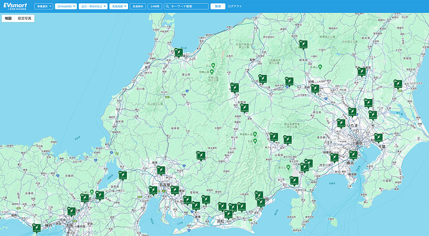The height and width of the screenshot is (236, 429).
Task: Open the 車種選択 vehicle dropdown
Action: click(44, 6)
